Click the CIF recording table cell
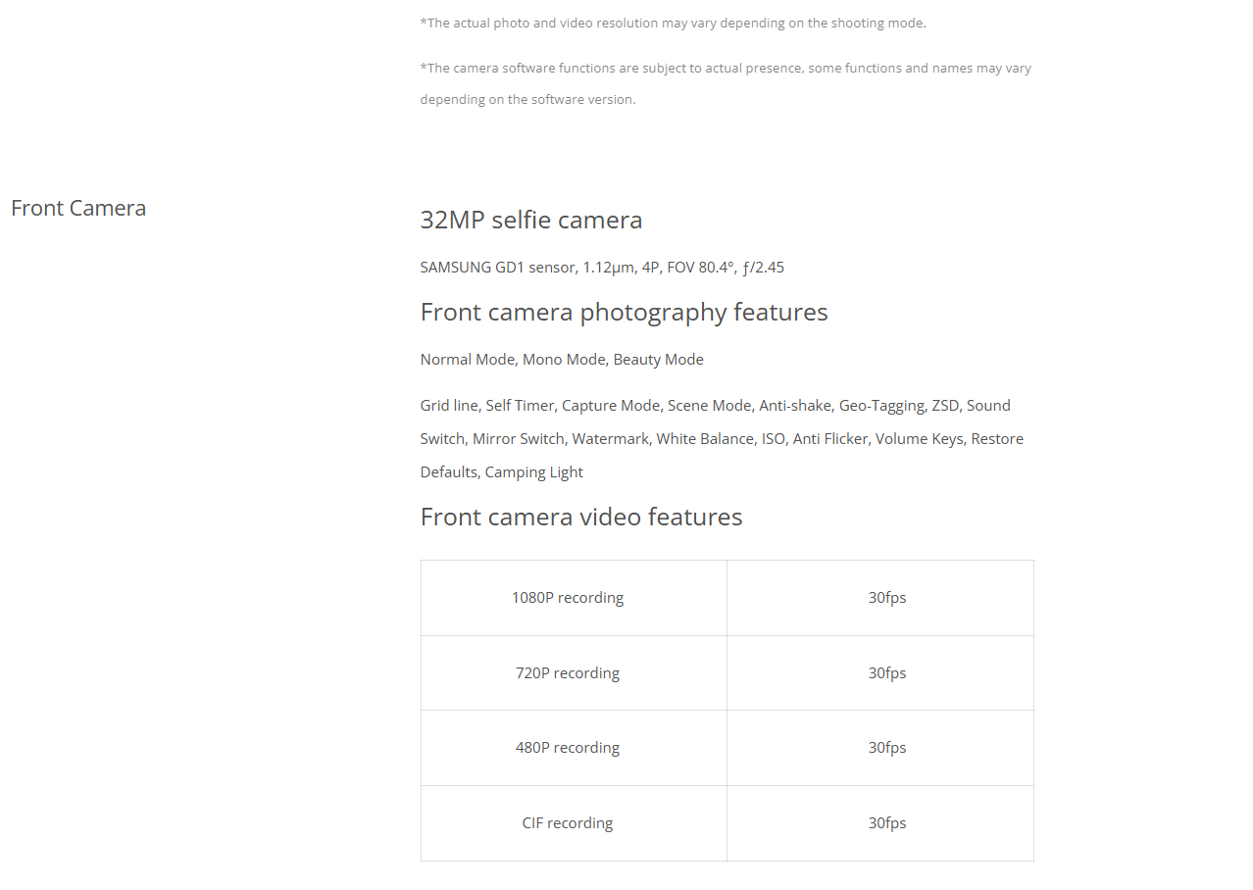Viewport: 1253px width, 890px height. pos(568,822)
